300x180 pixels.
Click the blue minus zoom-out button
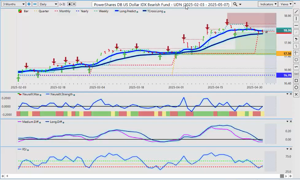click(35, 4)
